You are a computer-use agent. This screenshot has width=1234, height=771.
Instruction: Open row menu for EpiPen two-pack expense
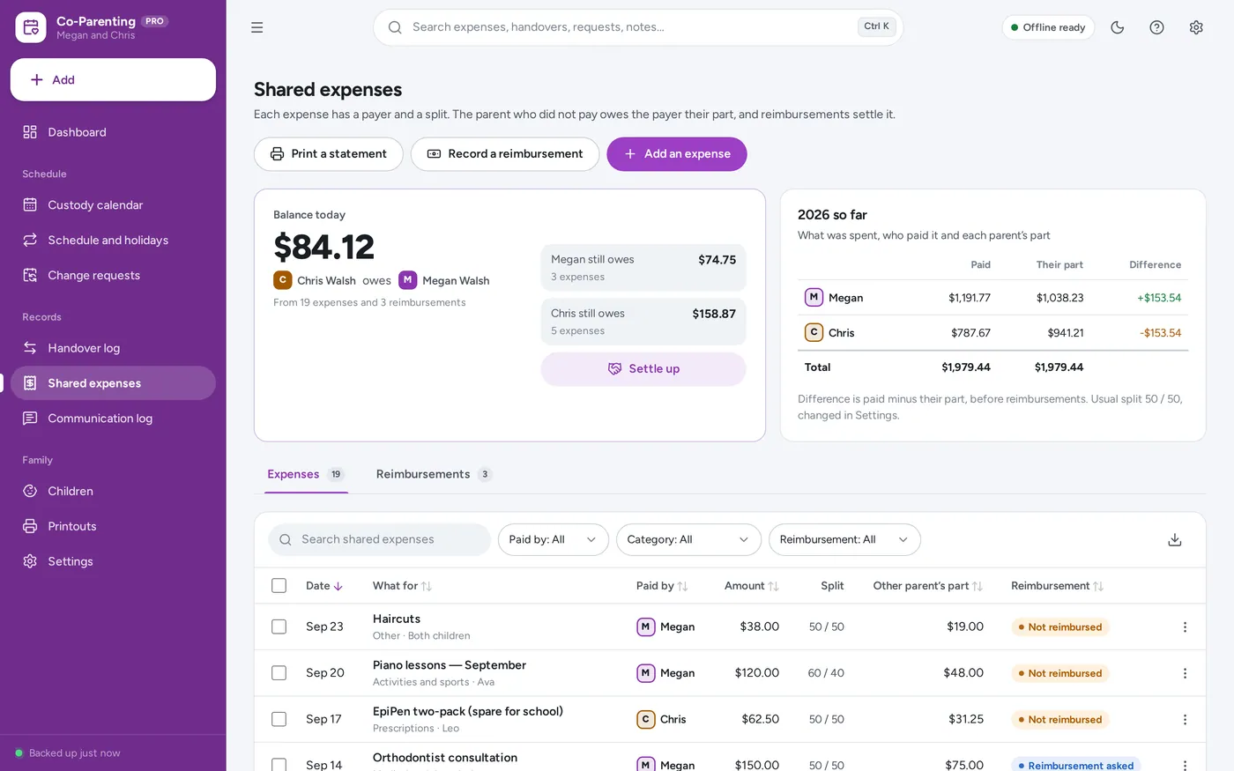point(1185,719)
